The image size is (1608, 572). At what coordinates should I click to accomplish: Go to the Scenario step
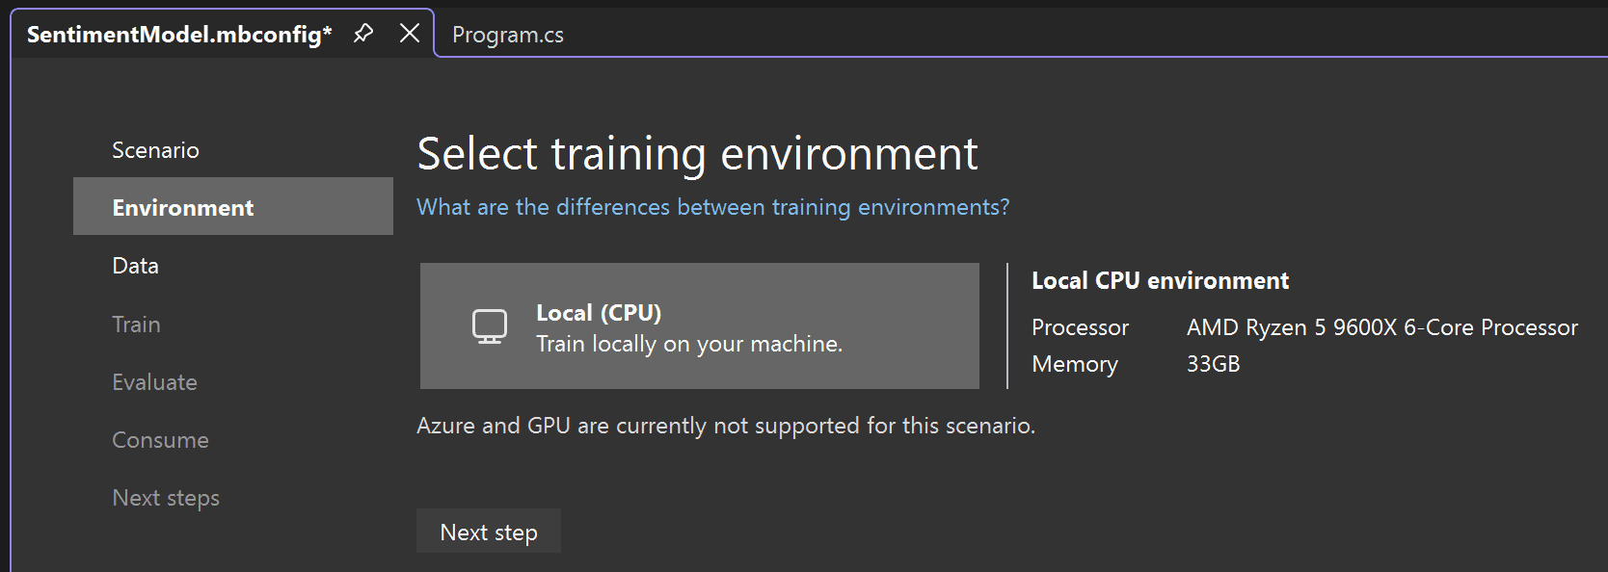click(x=155, y=150)
